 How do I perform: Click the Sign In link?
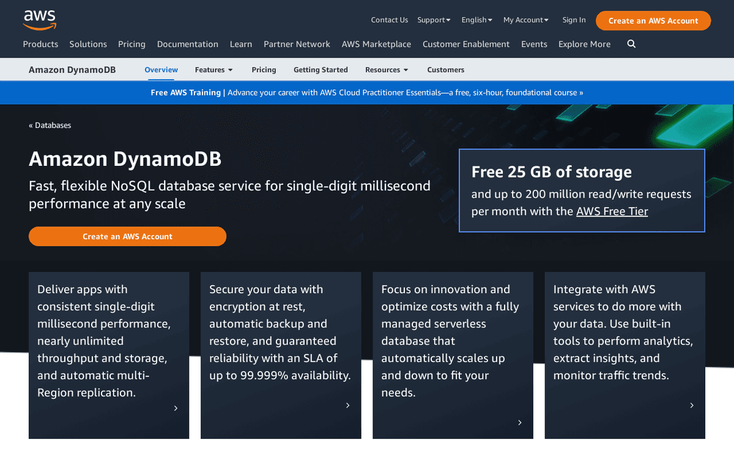tap(574, 20)
